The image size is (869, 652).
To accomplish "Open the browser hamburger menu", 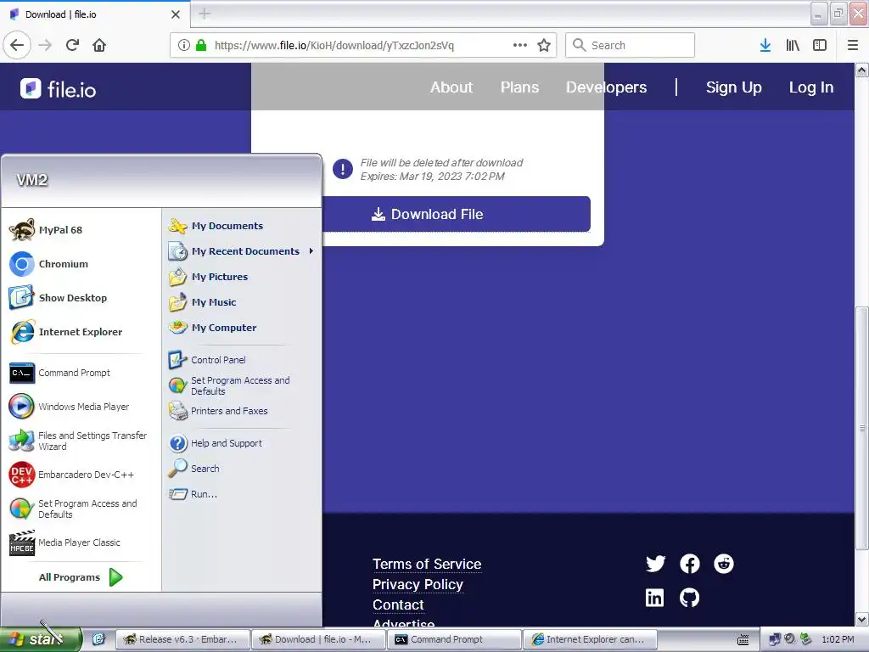I will tap(852, 45).
